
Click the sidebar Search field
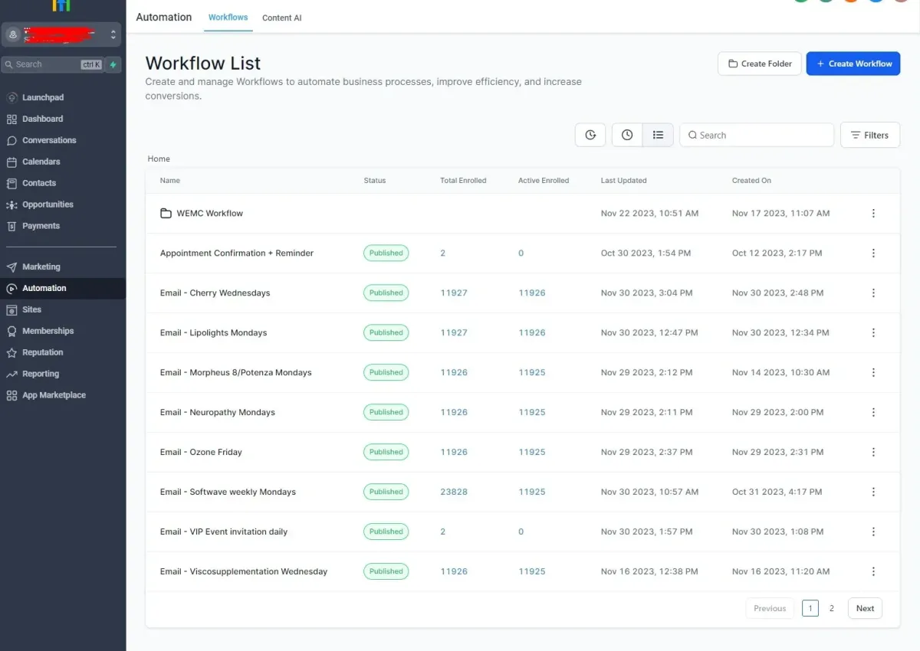point(52,64)
